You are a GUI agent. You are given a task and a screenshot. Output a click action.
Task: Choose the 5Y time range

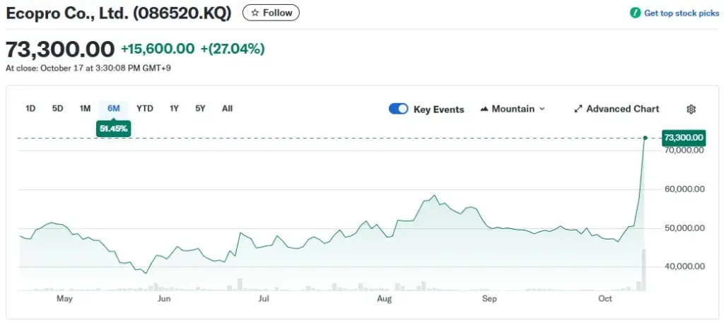[200, 108]
